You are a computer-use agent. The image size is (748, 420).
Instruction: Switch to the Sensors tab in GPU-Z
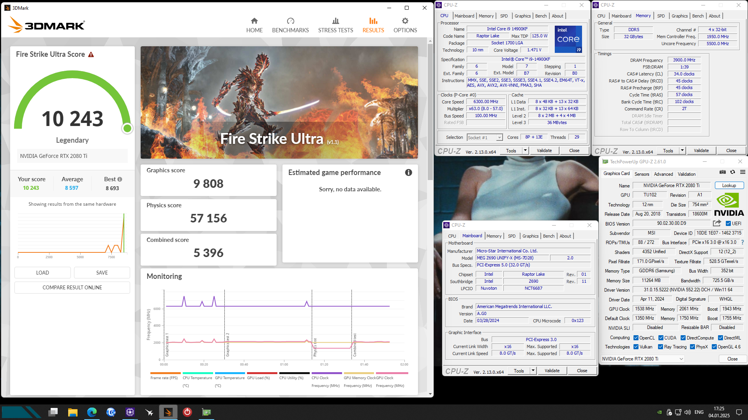coord(642,174)
